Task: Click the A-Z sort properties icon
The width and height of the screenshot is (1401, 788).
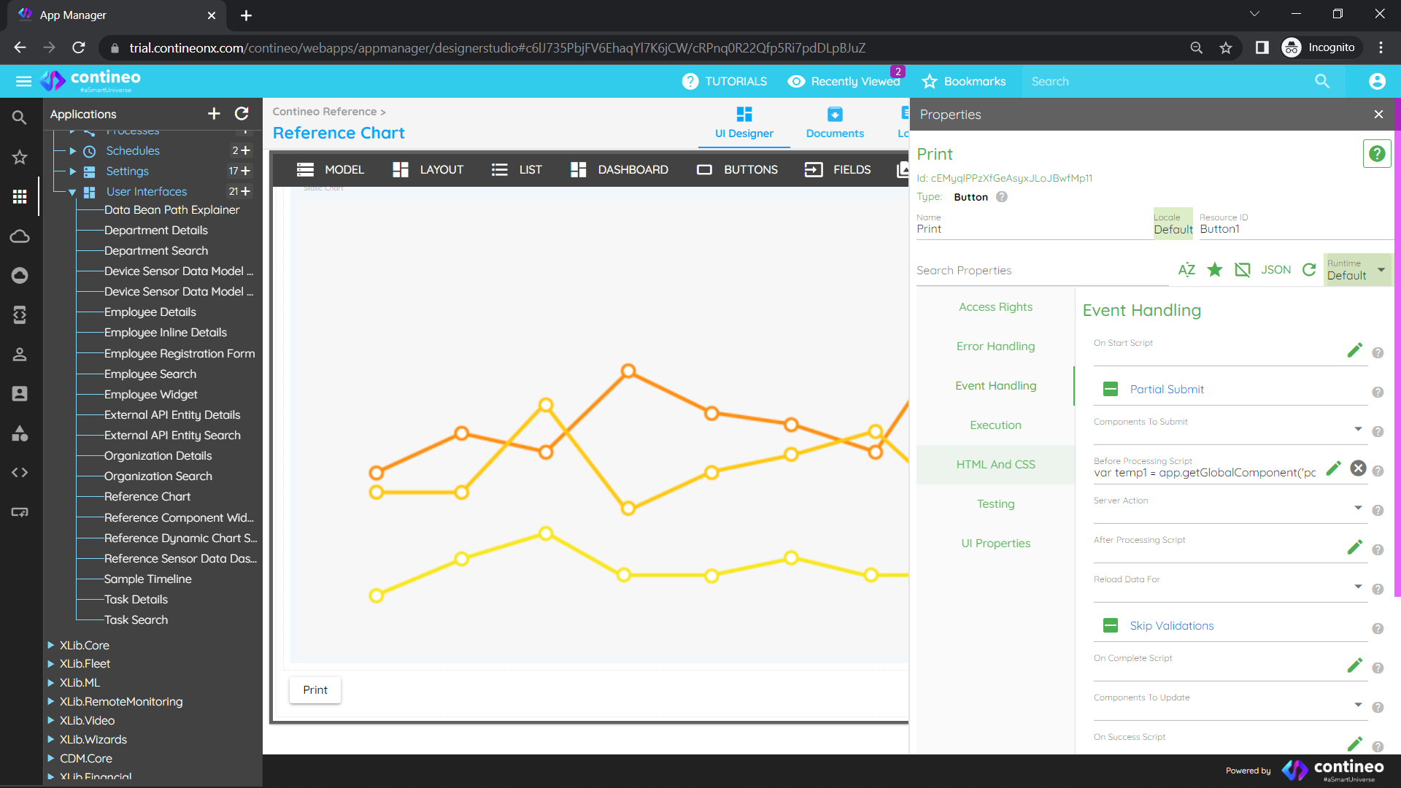Action: [1186, 270]
